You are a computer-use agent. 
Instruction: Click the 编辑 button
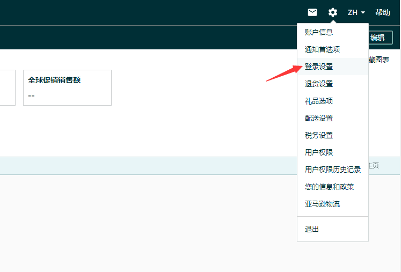pyautogui.click(x=380, y=38)
